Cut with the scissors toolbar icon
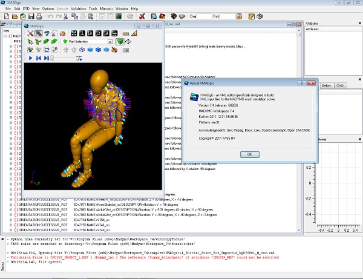The width and height of the screenshot is (363, 279). click(x=66, y=16)
